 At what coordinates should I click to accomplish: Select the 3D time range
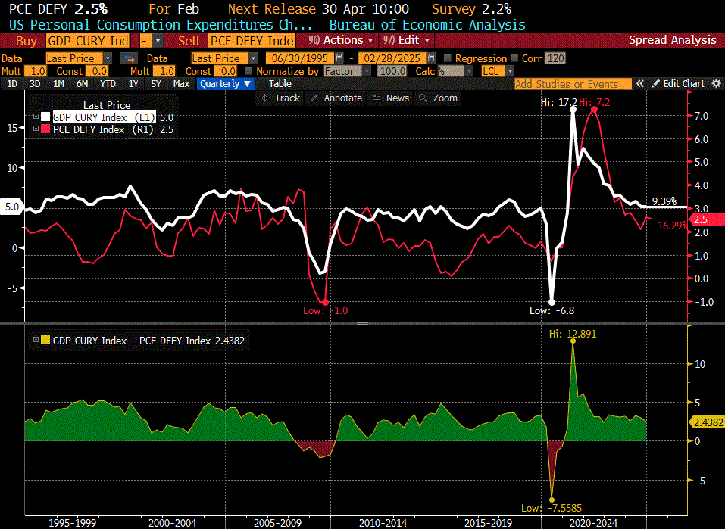coord(35,83)
